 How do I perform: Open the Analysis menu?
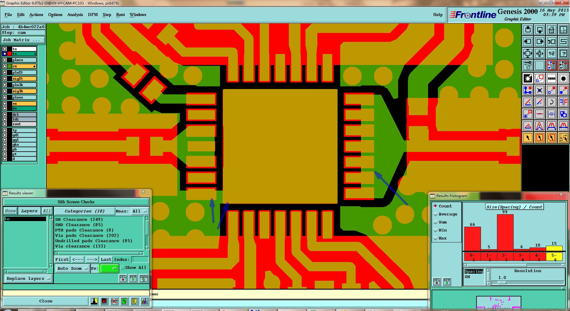[75, 15]
